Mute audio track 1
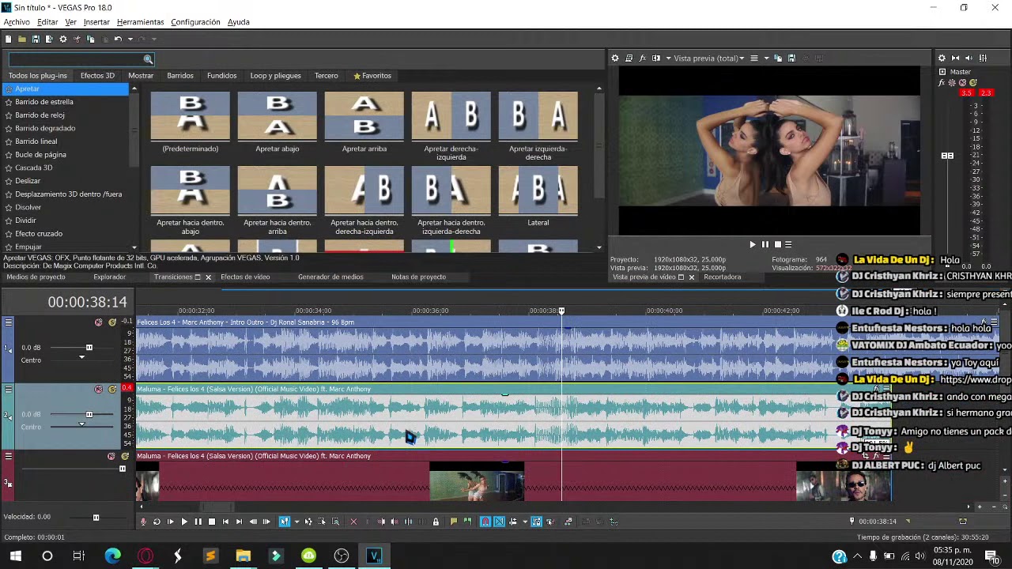Image resolution: width=1012 pixels, height=569 pixels. 99,322
